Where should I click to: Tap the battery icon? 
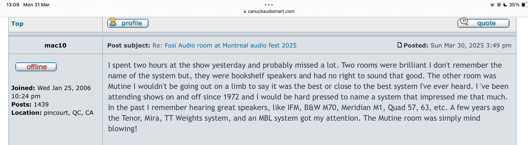pyautogui.click(x=524, y=5)
